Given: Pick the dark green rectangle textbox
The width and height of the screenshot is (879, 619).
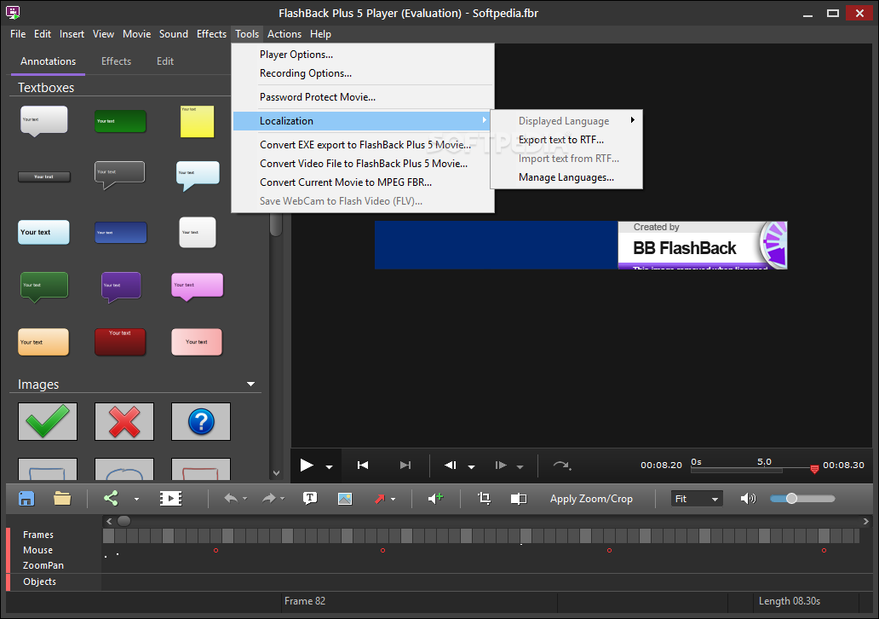Looking at the screenshot, I should 121,121.
